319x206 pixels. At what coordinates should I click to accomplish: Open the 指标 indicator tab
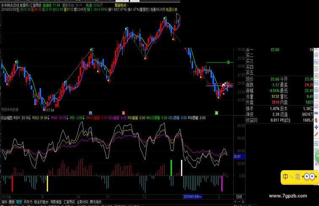(x=4, y=202)
